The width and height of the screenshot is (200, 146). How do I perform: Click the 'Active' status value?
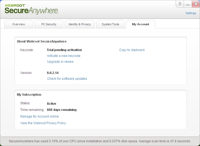point(52,104)
